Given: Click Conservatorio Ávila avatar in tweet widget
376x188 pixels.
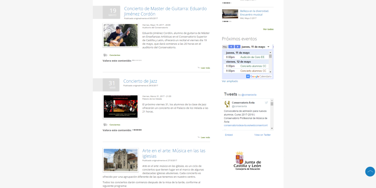Looking at the screenshot, I should (227, 104).
